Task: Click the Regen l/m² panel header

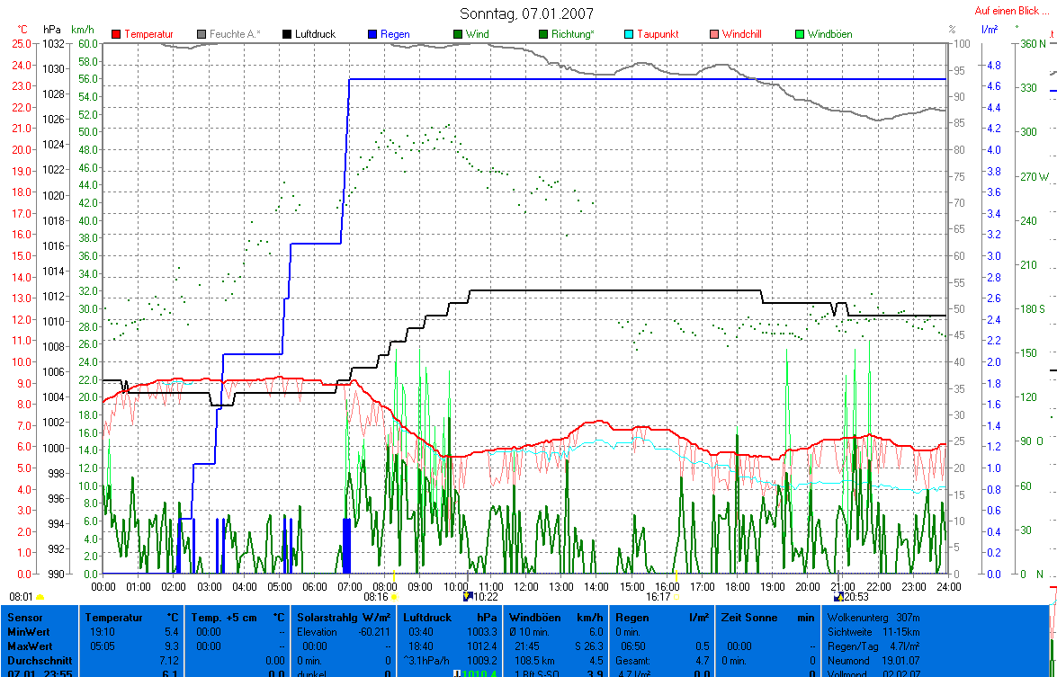Action: point(662,619)
